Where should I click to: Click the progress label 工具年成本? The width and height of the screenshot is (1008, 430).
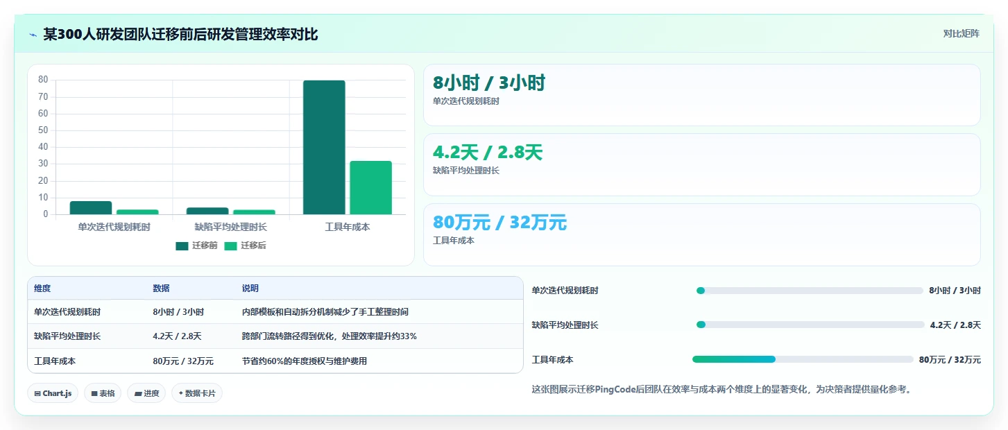point(552,359)
